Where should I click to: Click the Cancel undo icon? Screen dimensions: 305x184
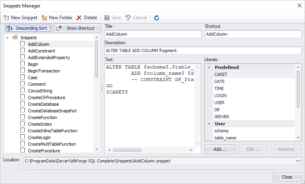[x=128, y=18]
